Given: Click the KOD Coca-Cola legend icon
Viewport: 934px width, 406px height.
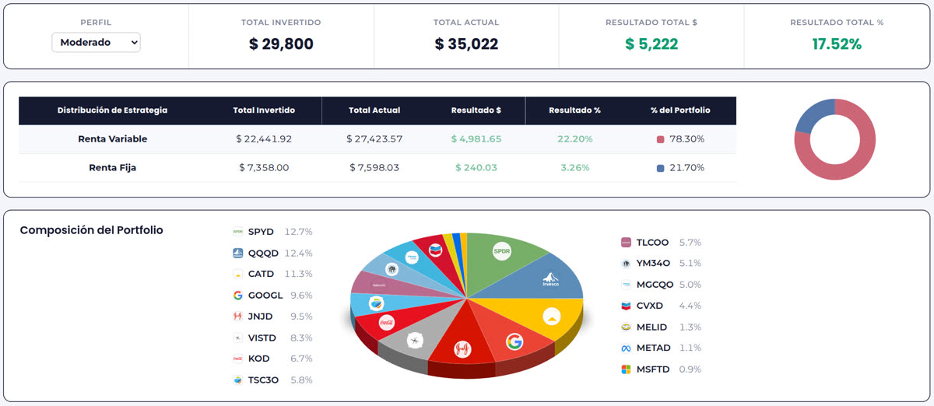Looking at the screenshot, I should 238,359.
